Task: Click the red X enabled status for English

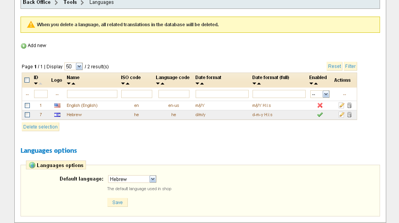Action: tap(320, 105)
